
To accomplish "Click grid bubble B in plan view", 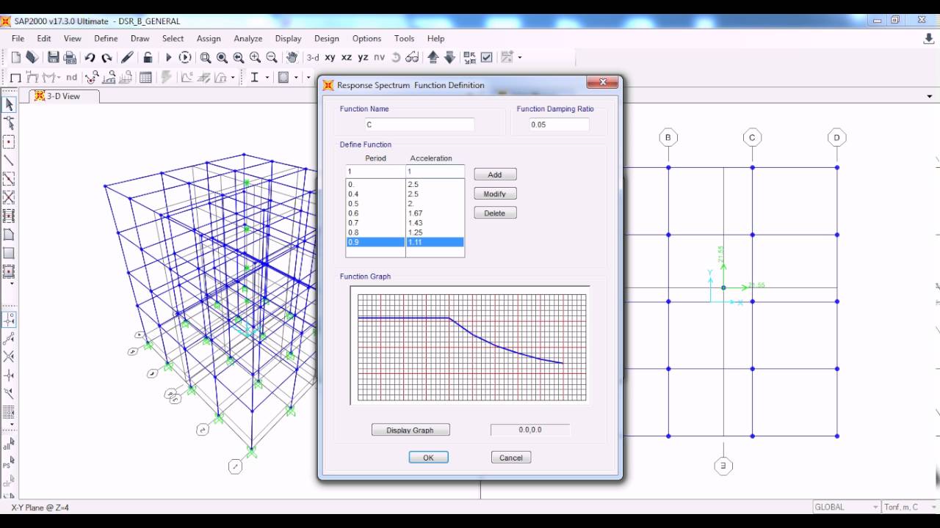I will 668,137.
